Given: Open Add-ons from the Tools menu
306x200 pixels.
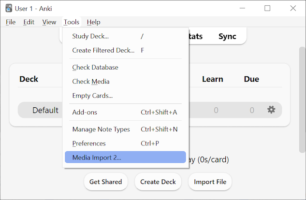Looking at the screenshot, I should pyautogui.click(x=125, y=112).
